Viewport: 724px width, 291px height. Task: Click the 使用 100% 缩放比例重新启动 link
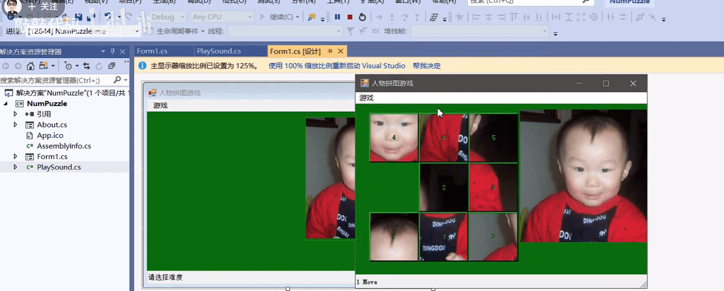pyautogui.click(x=337, y=66)
